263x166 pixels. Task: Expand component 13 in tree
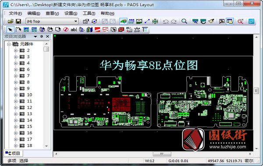pyautogui.click(x=16, y=114)
